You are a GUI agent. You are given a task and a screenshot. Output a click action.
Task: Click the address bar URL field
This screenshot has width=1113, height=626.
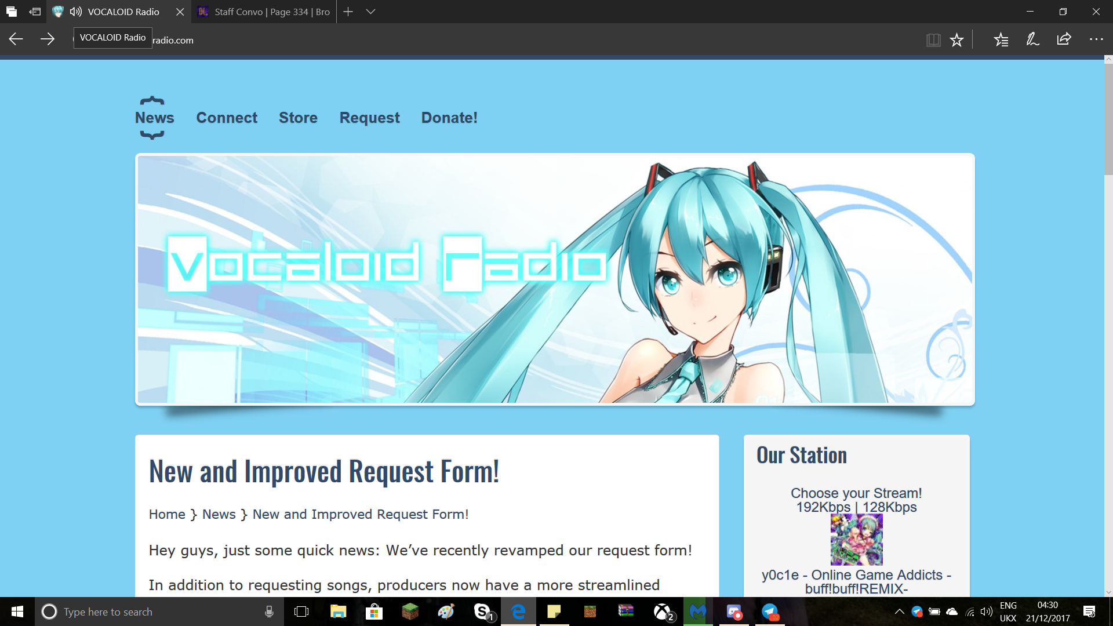point(493,40)
